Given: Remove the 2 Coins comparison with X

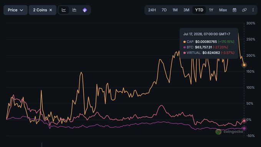Looking at the screenshot, I should pyautogui.click(x=51, y=10).
